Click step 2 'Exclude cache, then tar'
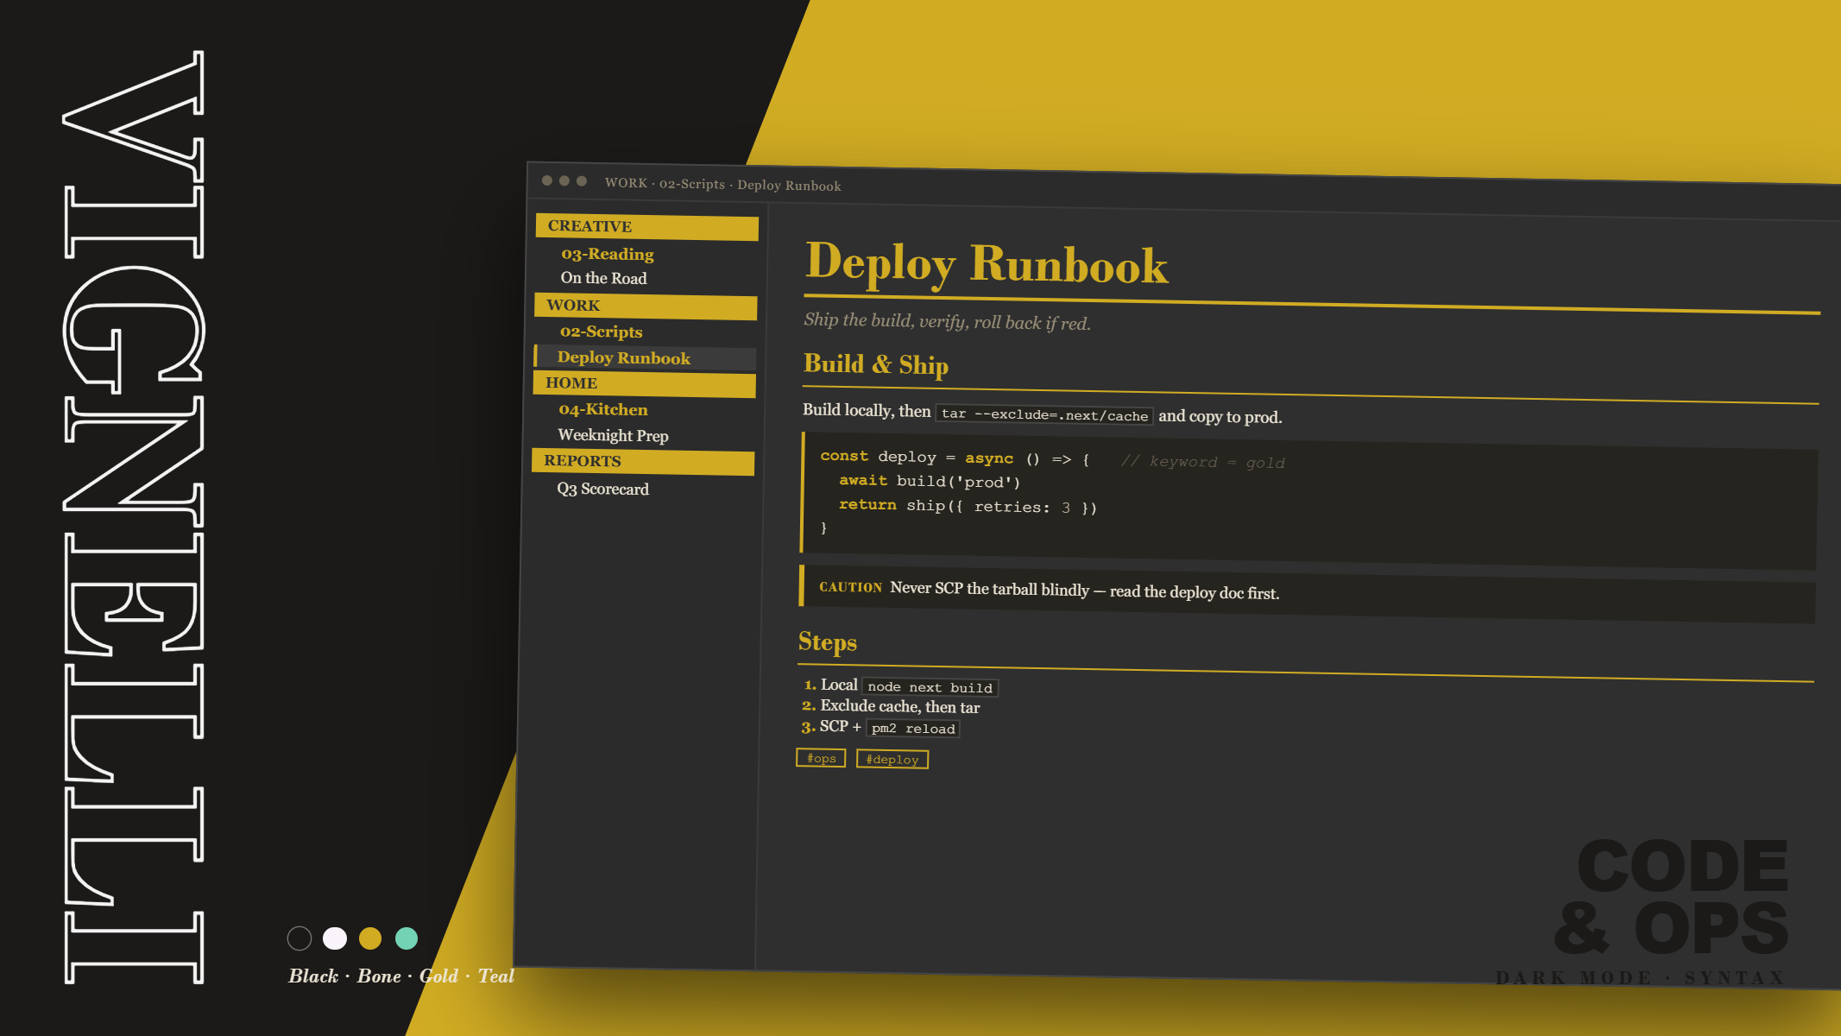This screenshot has width=1841, height=1036. point(899,707)
